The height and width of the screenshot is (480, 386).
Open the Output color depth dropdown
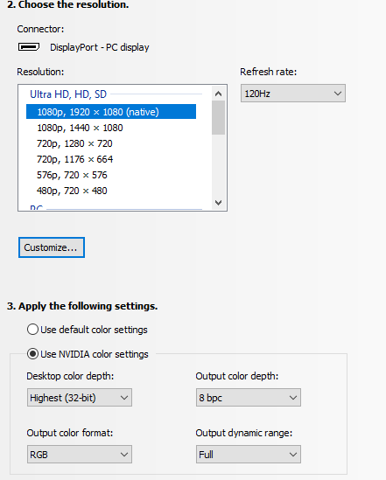click(249, 398)
